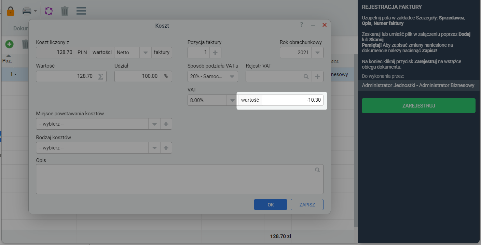
Task: Click the Poz. column header
Action: [7, 60]
